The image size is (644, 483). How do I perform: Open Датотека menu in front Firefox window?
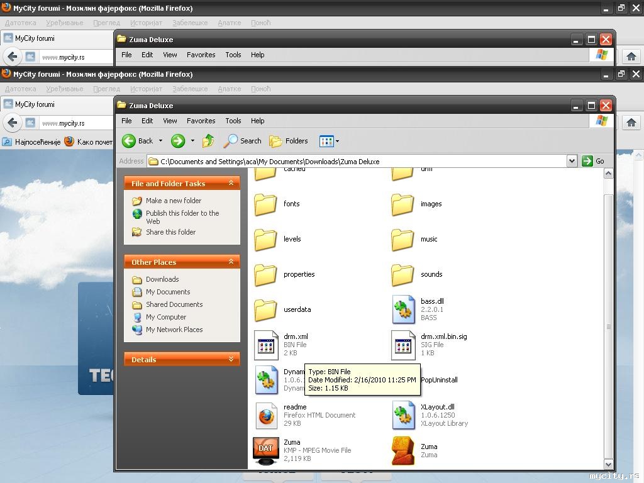(x=21, y=89)
